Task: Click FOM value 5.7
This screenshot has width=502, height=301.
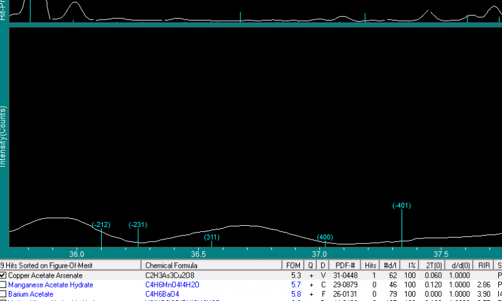Action: pyautogui.click(x=296, y=285)
